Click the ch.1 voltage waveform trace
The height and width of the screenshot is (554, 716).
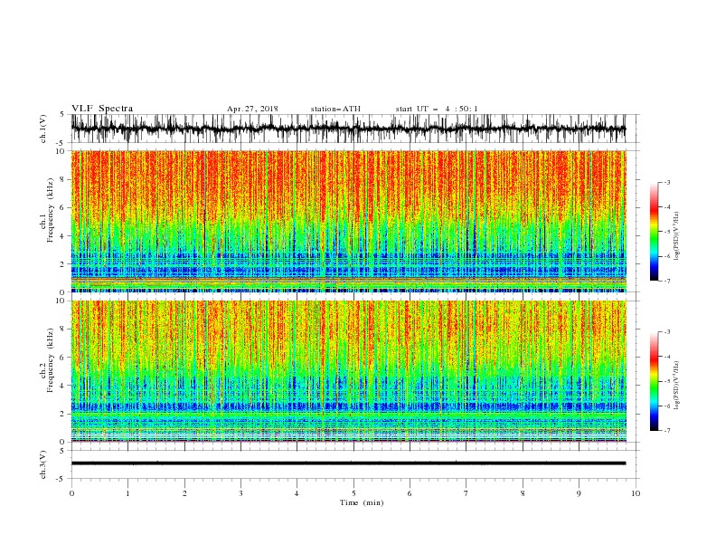(348, 129)
